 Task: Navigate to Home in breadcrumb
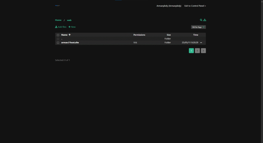[58, 20]
